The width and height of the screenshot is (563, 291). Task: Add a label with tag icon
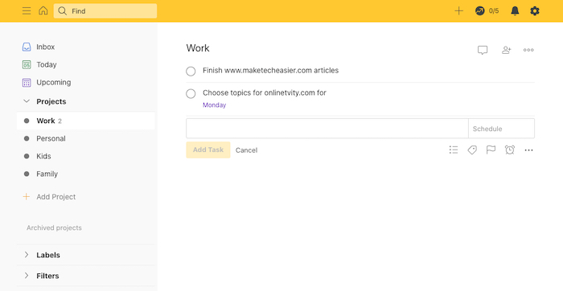pos(472,150)
